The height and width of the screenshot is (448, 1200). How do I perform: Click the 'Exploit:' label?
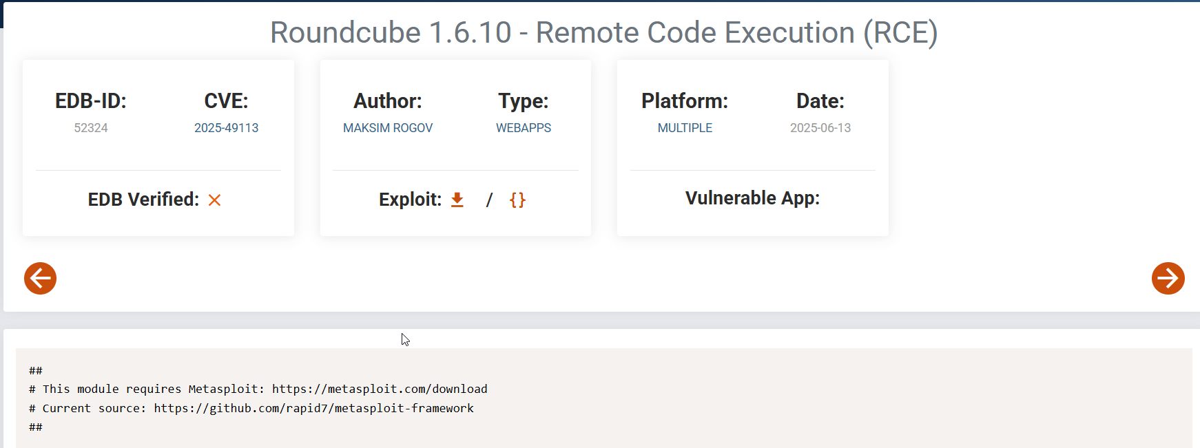click(411, 200)
